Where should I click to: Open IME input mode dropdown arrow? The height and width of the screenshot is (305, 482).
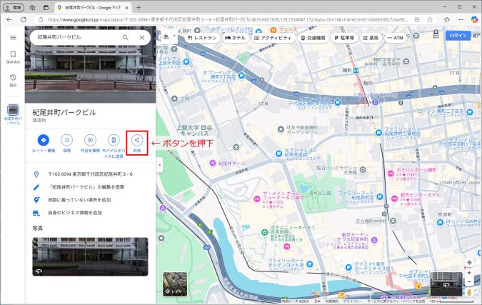[x=176, y=36]
